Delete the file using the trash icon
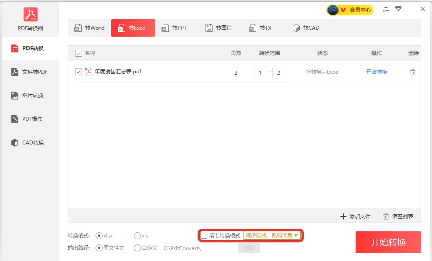432x261 pixels. (413, 72)
